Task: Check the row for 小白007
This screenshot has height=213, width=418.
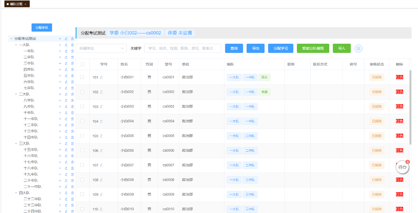Action: 82,165
